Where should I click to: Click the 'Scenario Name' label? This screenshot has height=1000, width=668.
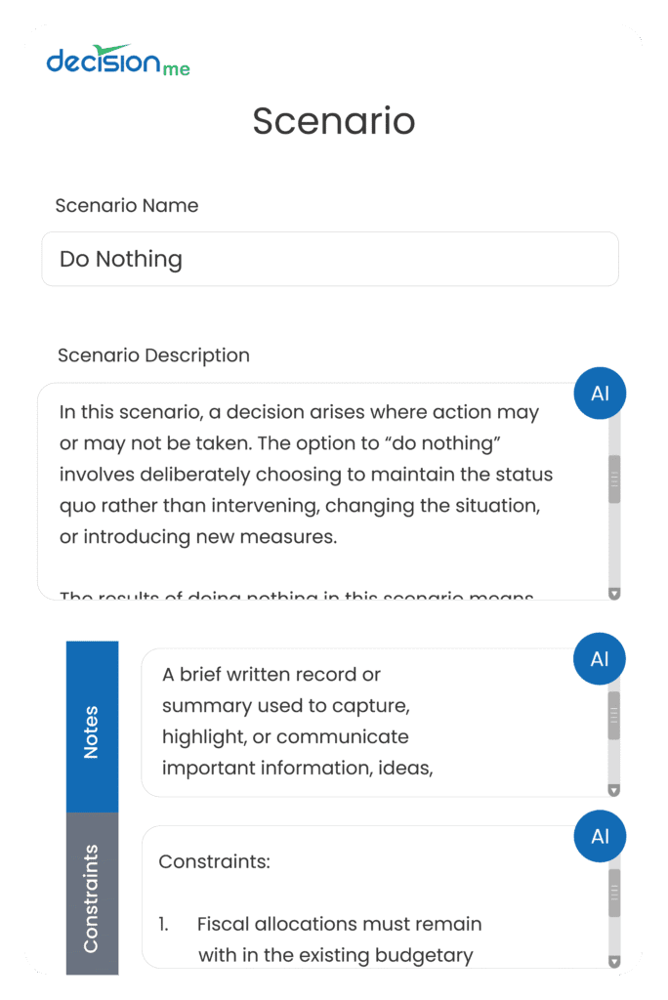(127, 205)
